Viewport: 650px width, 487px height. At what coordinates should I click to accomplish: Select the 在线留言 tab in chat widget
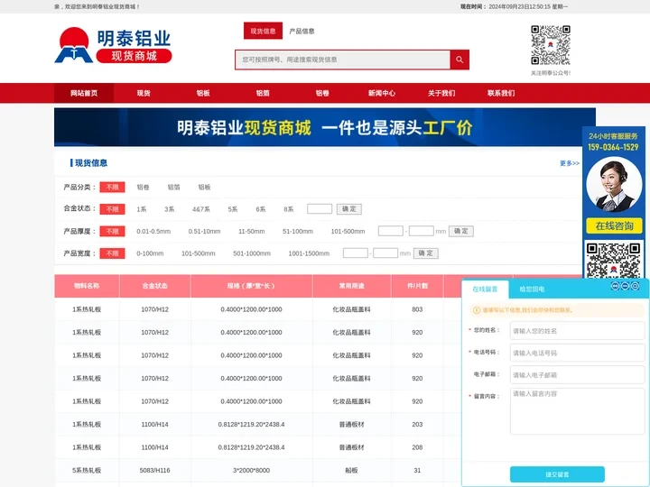coord(485,289)
